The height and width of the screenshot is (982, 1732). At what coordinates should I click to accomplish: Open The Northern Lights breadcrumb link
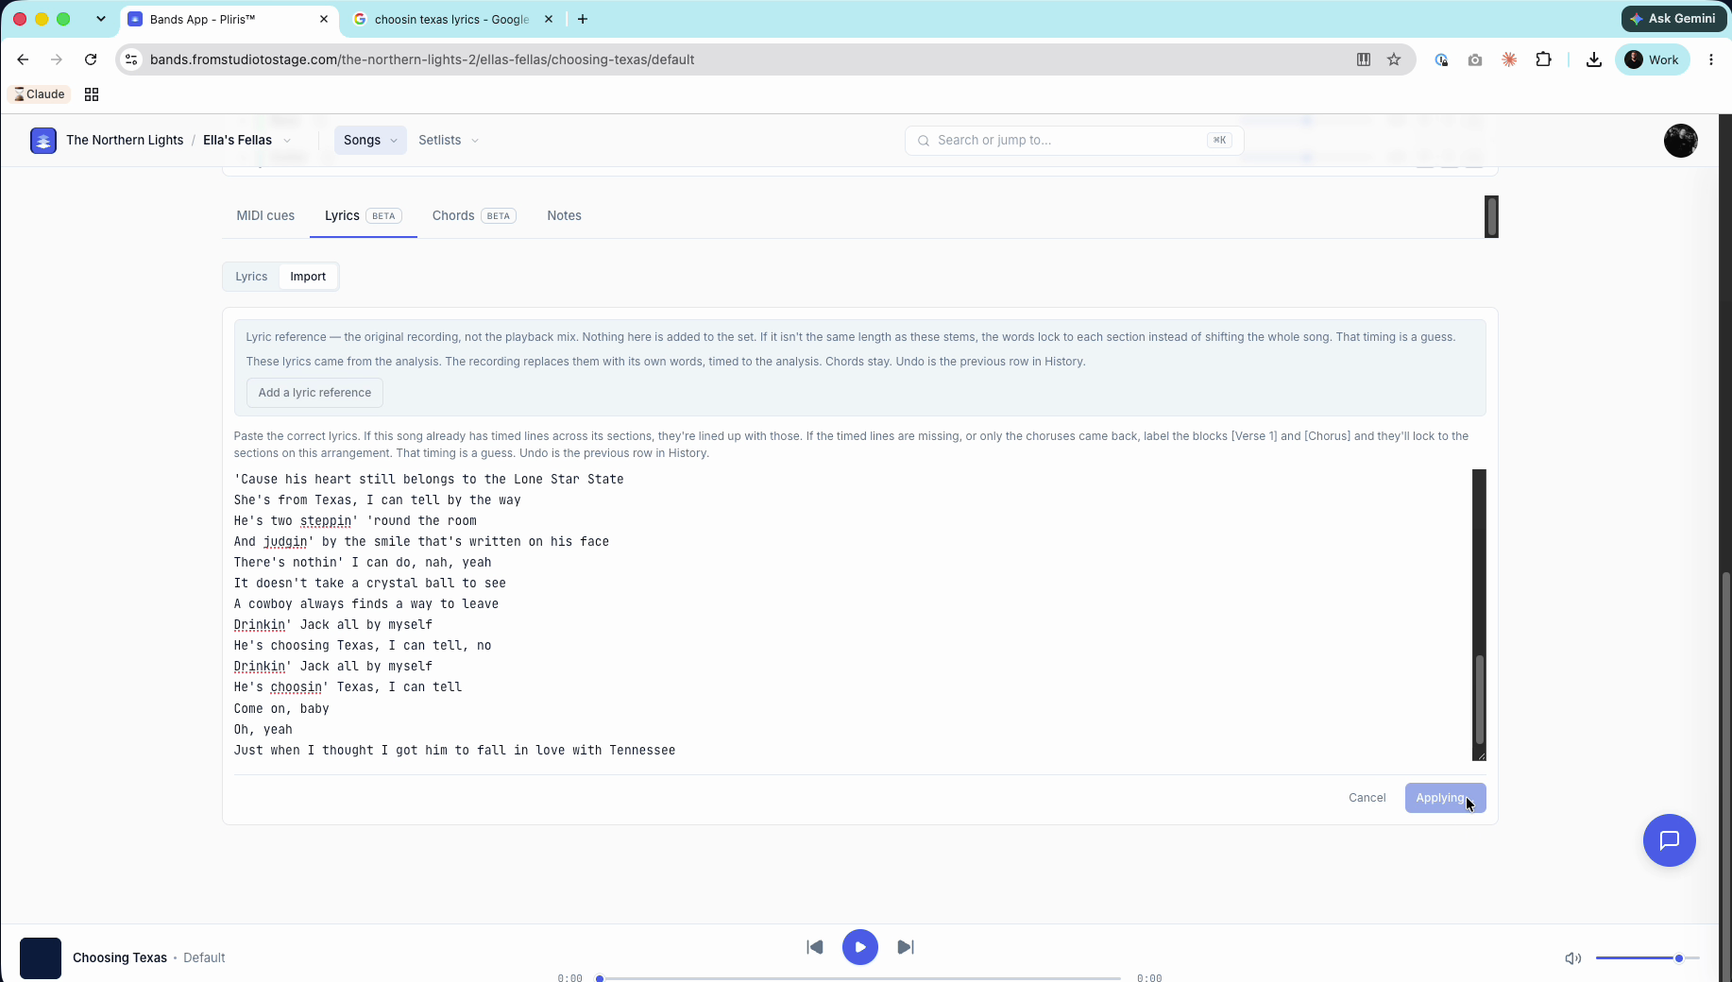coord(125,140)
